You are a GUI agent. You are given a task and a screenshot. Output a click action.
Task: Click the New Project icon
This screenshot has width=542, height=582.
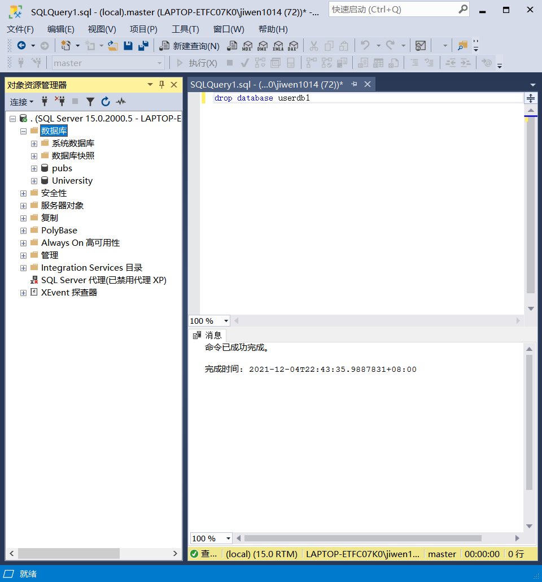[66, 46]
